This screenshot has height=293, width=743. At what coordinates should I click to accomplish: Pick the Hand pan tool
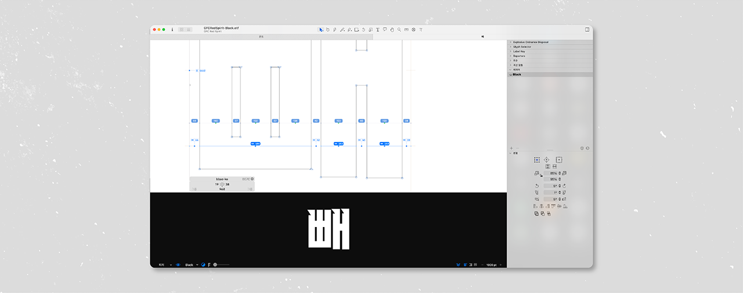click(392, 30)
